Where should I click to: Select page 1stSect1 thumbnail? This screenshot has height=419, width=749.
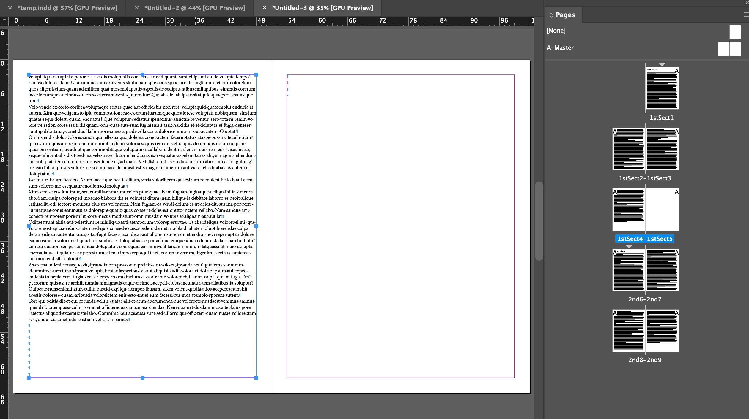(662, 88)
